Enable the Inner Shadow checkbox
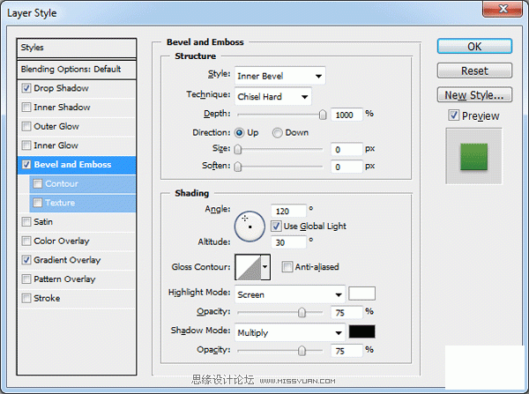Screen dimensions: 529x394 tap(26, 108)
